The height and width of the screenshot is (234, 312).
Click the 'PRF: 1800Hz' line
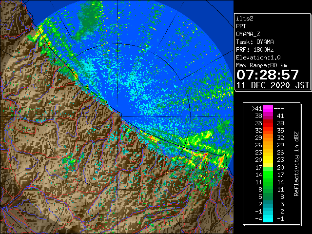(255, 50)
